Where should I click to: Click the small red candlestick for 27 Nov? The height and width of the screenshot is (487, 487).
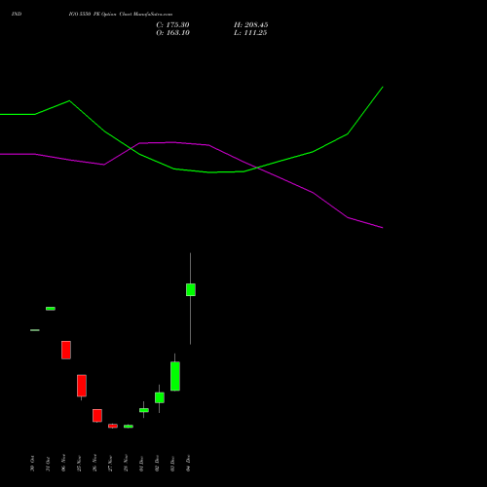(x=113, y=426)
